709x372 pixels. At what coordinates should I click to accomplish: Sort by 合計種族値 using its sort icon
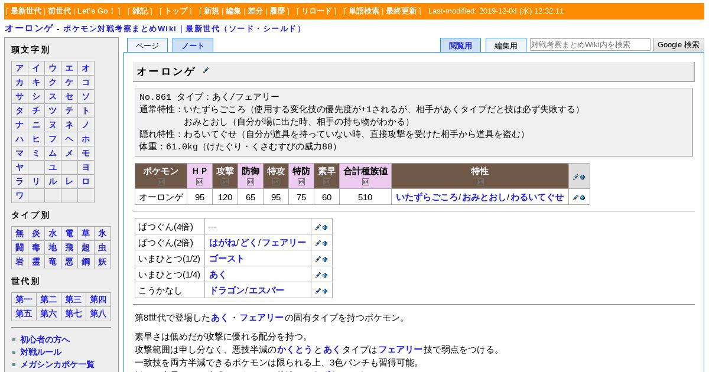tap(366, 182)
